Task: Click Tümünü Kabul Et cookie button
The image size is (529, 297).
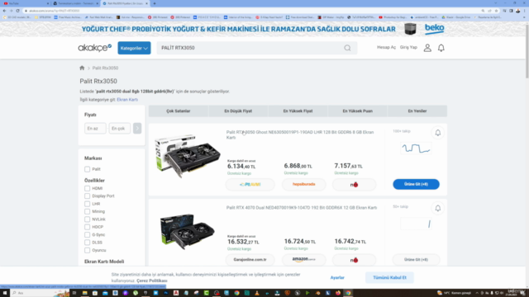Action: point(389,277)
